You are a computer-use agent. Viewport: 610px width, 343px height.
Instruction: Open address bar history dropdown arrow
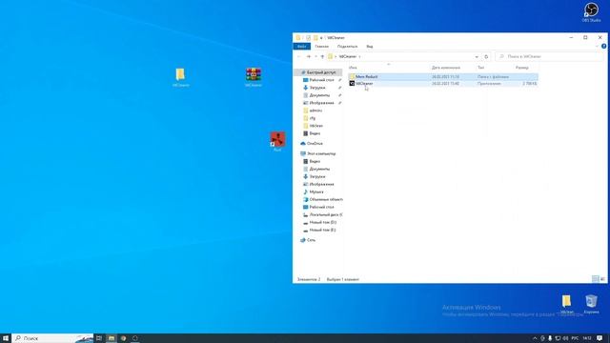tap(477, 57)
